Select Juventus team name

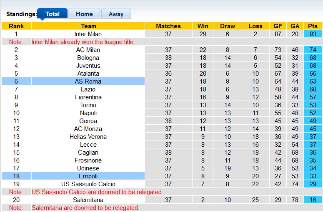pyautogui.click(x=88, y=66)
